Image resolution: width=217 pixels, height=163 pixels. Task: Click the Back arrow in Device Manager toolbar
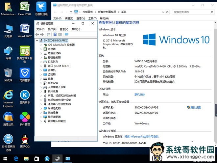coord(37,34)
